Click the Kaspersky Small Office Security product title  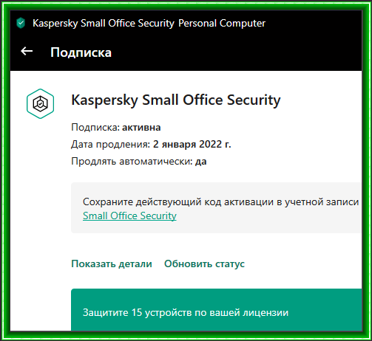(176, 100)
